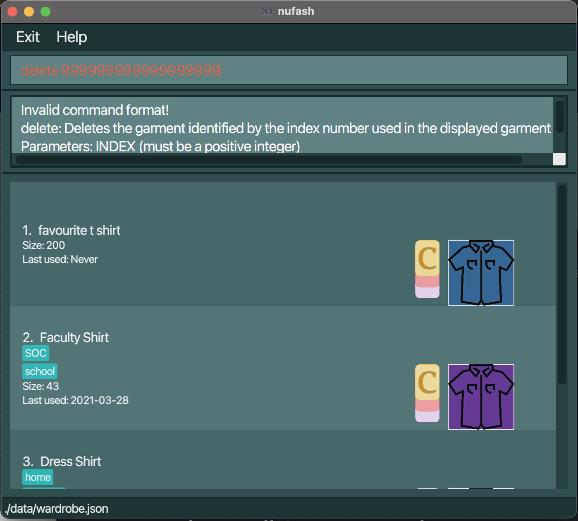The width and height of the screenshot is (578, 521).
Task: Open the Exit menu
Action: tap(28, 37)
